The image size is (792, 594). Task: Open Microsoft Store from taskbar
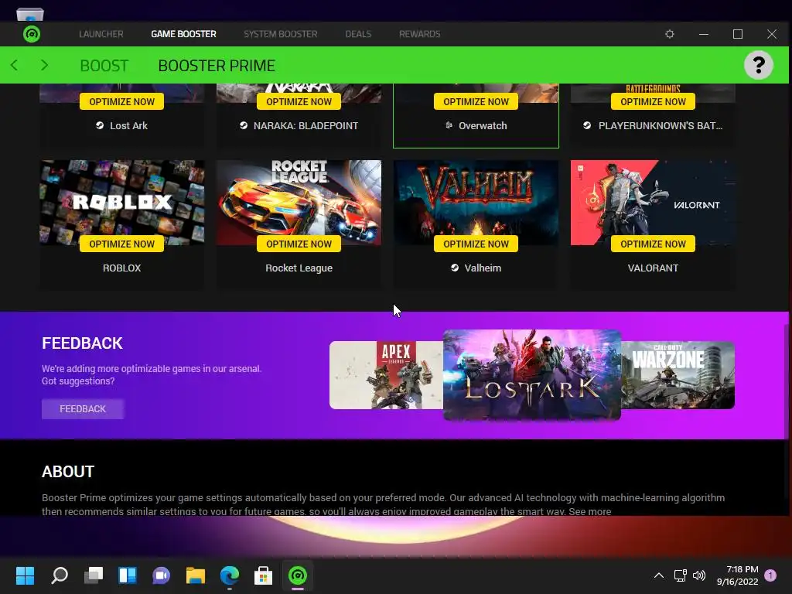(x=263, y=575)
